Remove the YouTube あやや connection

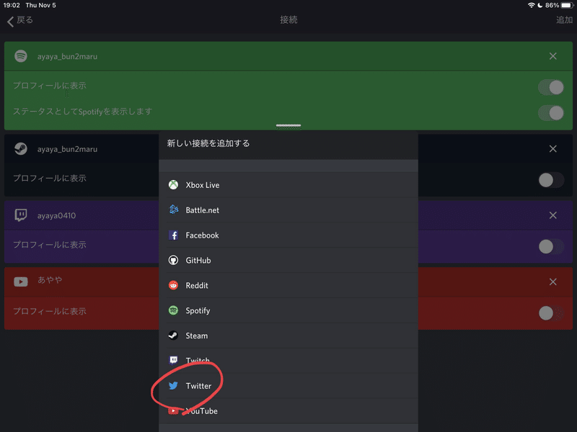point(552,282)
